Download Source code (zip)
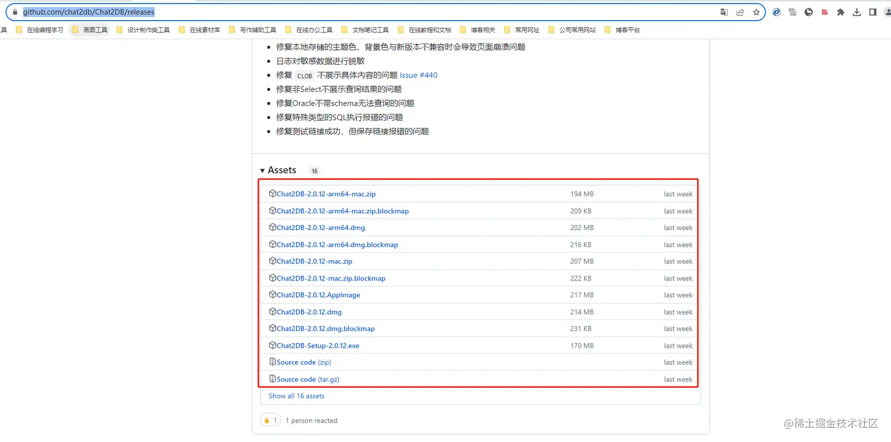The height and width of the screenshot is (442, 891). click(303, 362)
